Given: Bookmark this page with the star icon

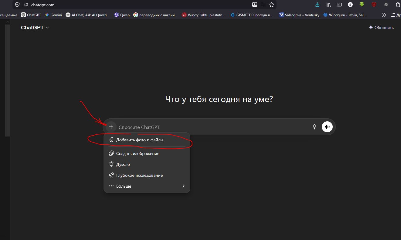Looking at the screenshot, I should click(x=272, y=5).
